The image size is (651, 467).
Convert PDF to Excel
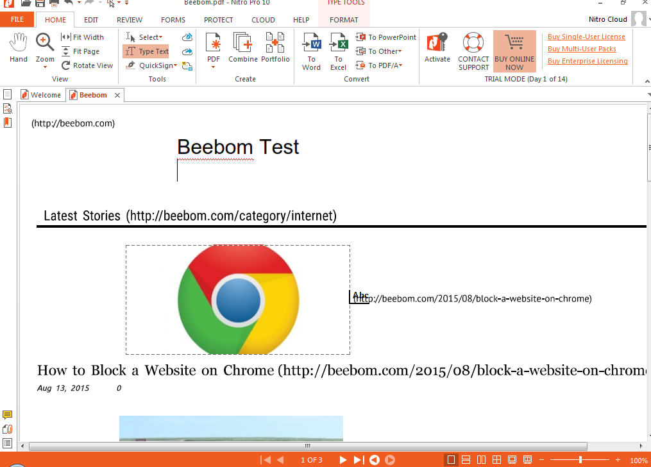pyautogui.click(x=339, y=52)
